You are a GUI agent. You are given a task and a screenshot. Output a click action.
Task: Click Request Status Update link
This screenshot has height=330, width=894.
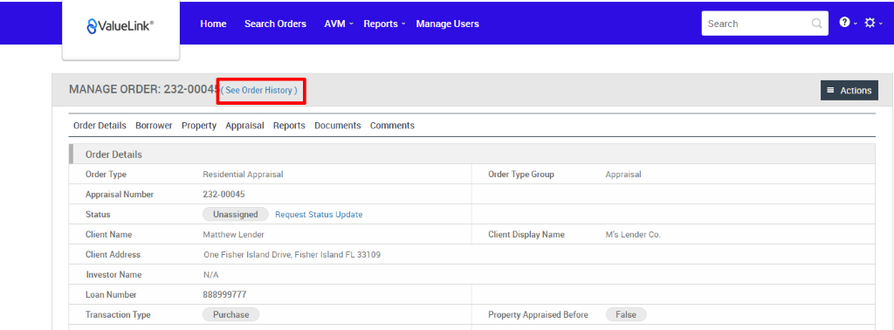pos(319,214)
